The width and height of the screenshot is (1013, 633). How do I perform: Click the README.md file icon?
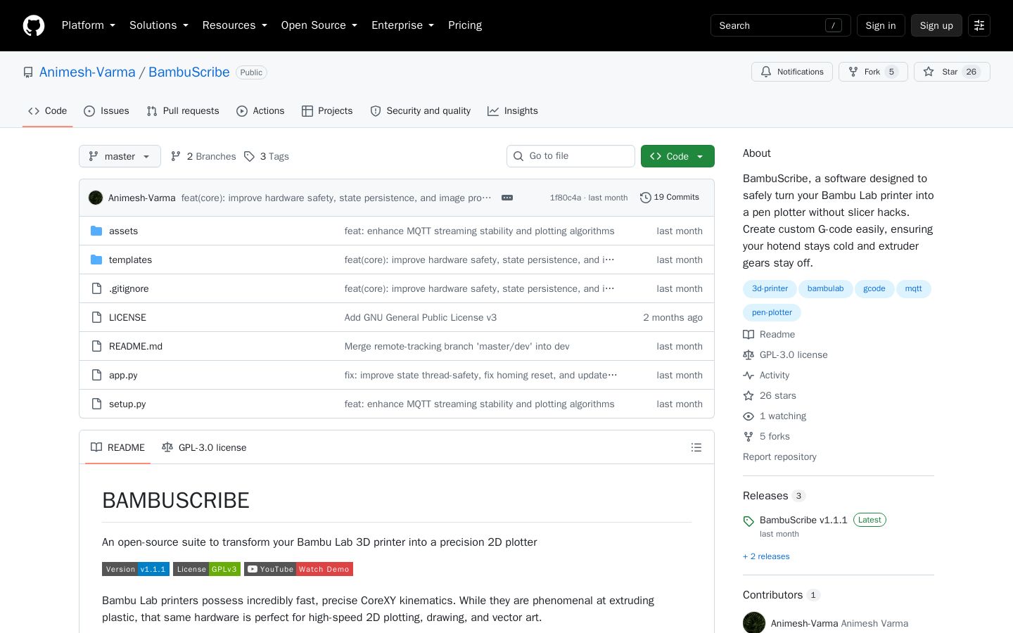click(x=96, y=346)
